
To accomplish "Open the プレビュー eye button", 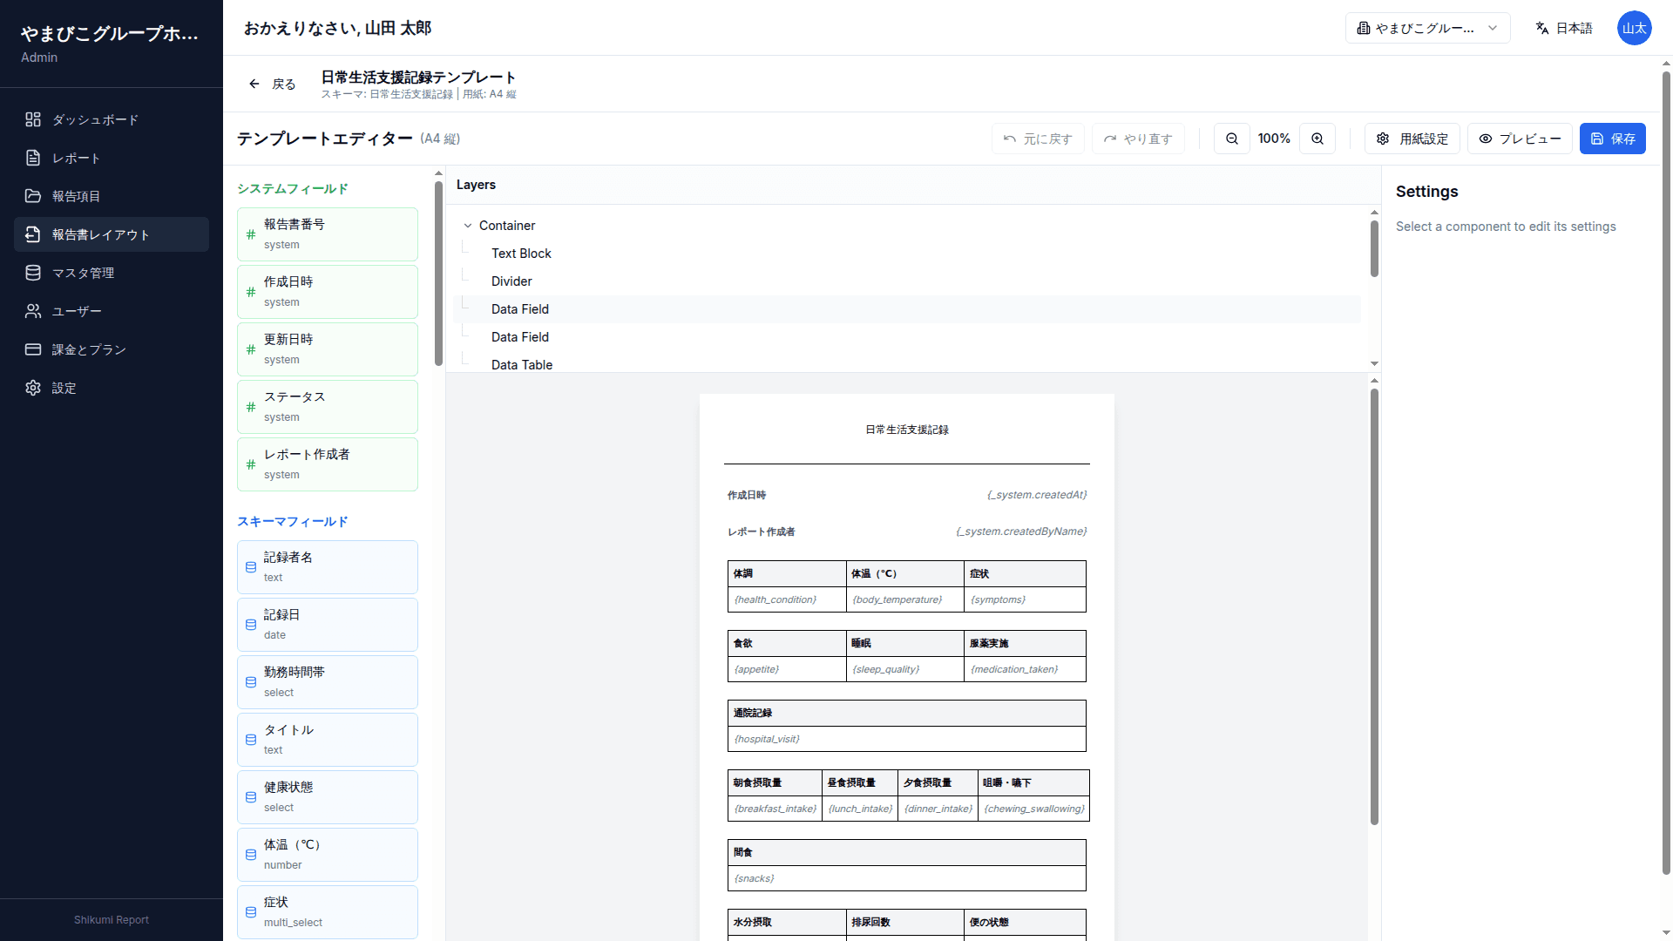I will tap(1519, 139).
